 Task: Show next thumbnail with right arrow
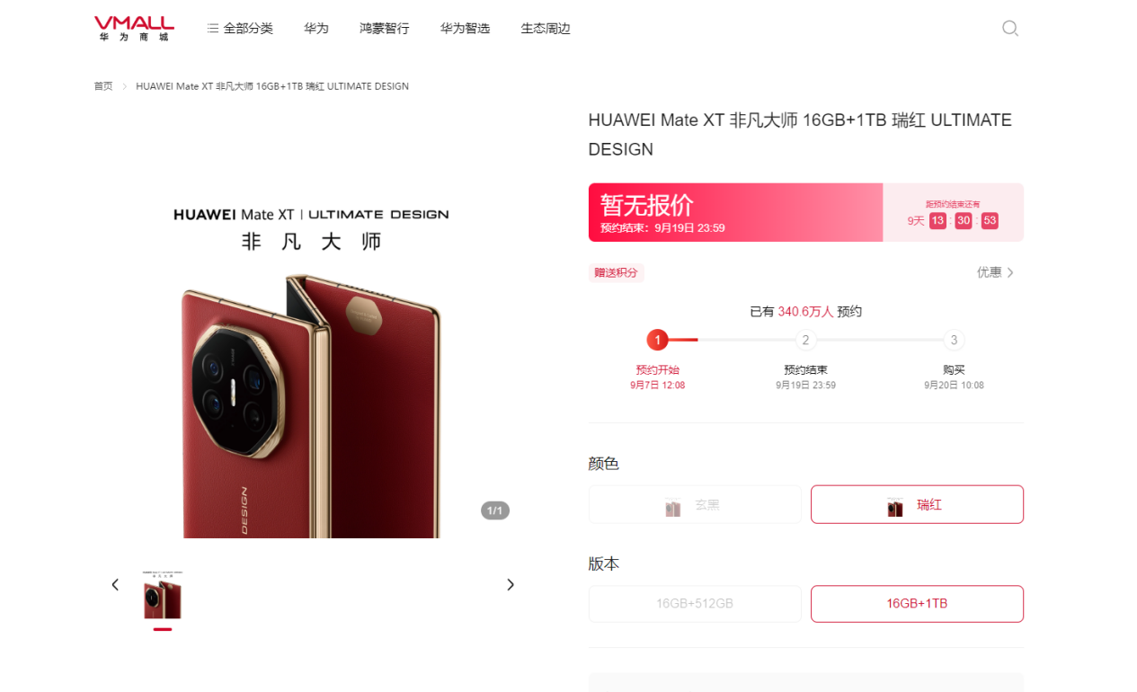click(511, 585)
